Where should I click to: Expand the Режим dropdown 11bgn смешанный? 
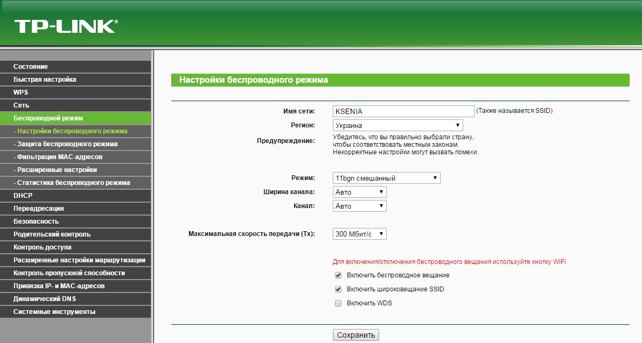click(x=386, y=178)
